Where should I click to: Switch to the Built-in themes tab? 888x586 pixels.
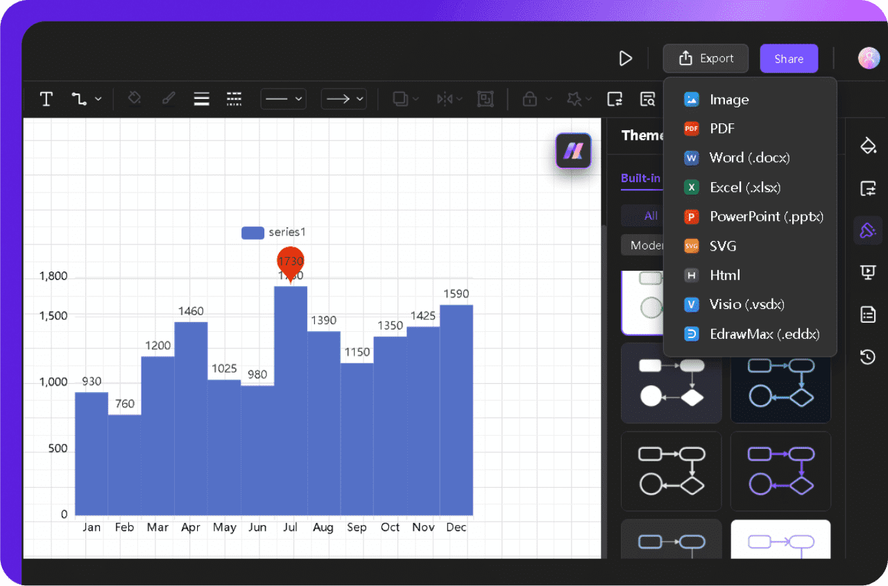[x=641, y=178]
